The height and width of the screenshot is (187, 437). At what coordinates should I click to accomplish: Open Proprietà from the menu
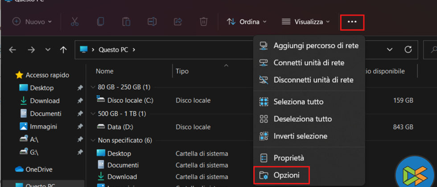[289, 158]
